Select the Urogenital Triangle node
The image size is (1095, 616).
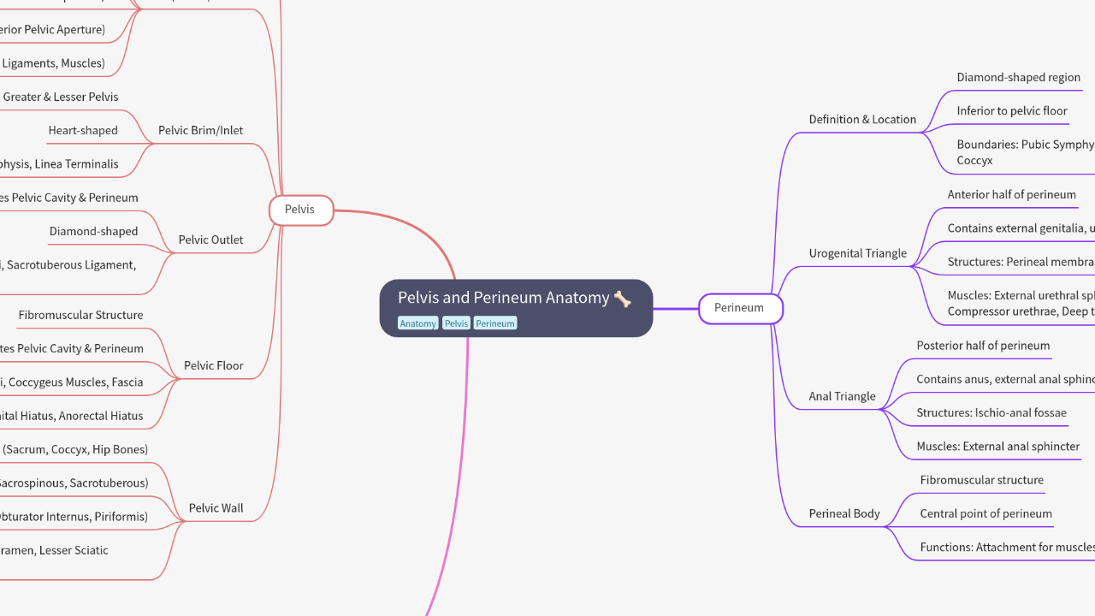[858, 253]
